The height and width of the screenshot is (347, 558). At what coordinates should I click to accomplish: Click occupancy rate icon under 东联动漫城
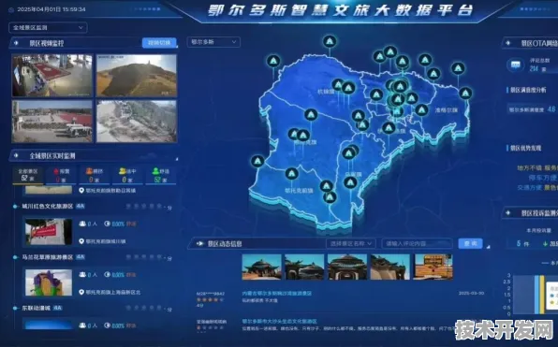[107, 325]
